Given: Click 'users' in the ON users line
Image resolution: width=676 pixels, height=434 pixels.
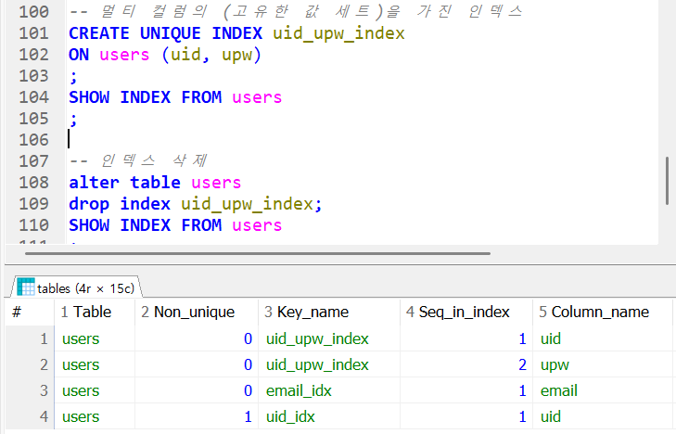Looking at the screenshot, I should tap(124, 55).
